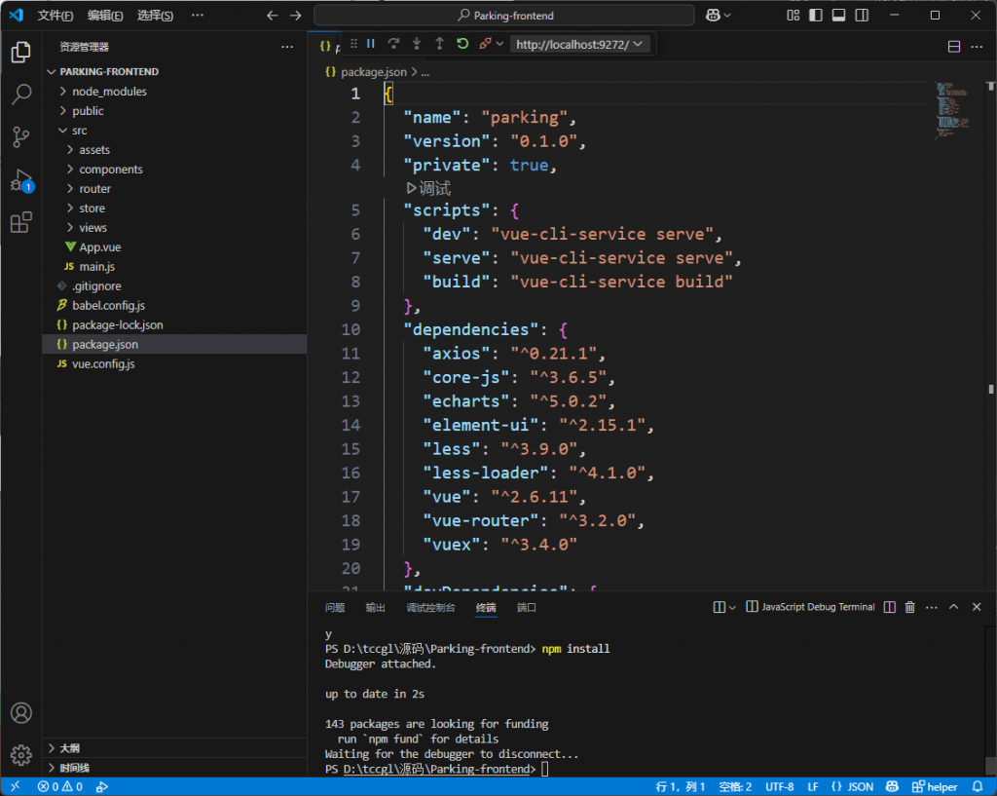Kill the terminal with trash icon
The width and height of the screenshot is (997, 796).
pos(910,607)
